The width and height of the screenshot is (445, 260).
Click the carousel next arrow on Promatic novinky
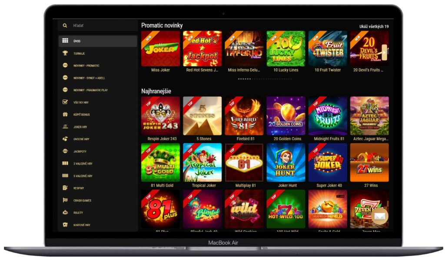385,53
